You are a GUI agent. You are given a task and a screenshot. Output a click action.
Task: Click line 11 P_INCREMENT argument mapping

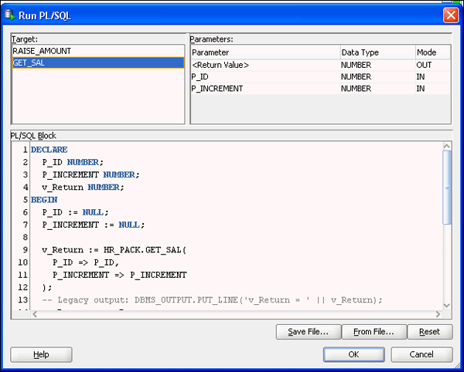tap(120, 275)
